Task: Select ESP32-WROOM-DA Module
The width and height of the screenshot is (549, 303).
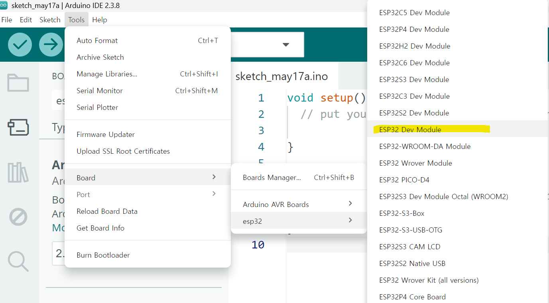Action: [458, 147]
